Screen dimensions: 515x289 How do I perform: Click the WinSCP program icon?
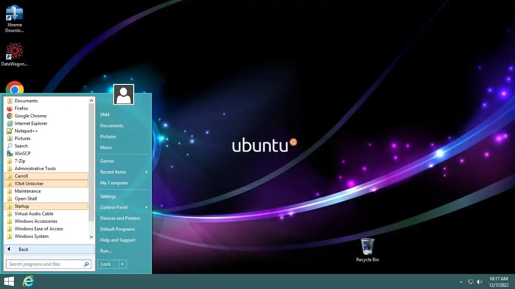(x=10, y=154)
